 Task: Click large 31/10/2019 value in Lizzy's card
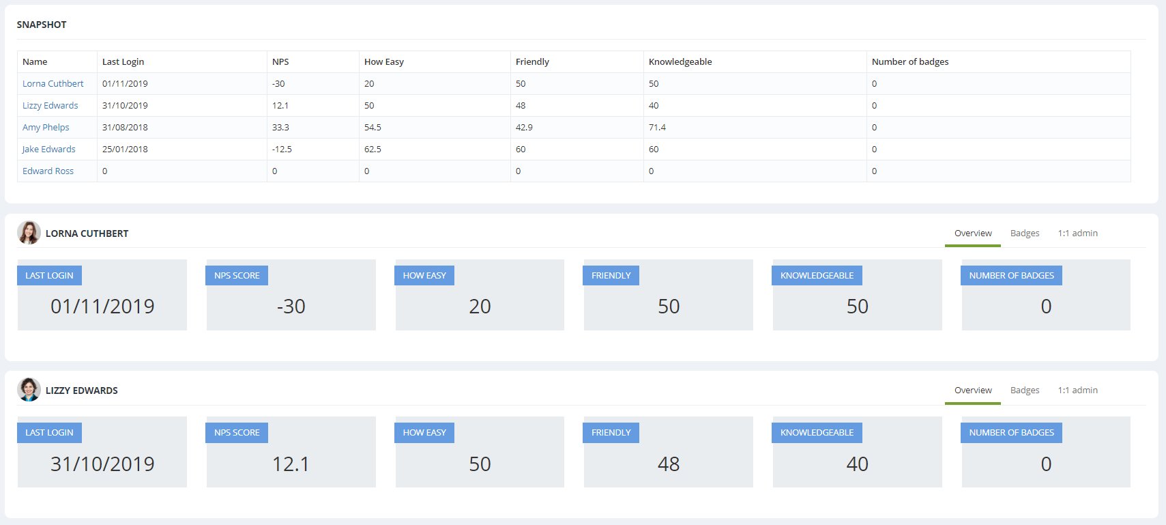click(102, 464)
